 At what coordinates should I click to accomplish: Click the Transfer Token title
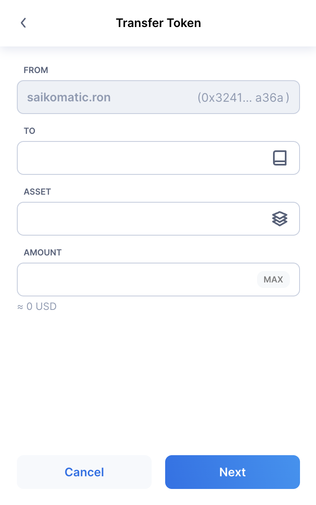pyautogui.click(x=158, y=23)
